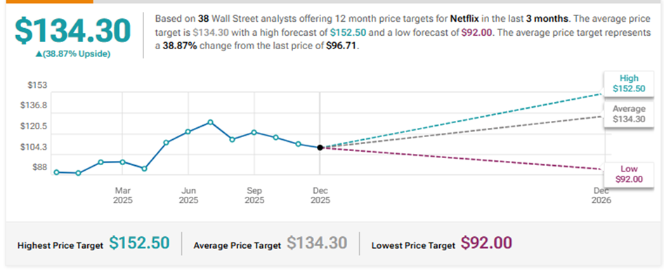
Task: Click the Average $134.30 forecast label
Action: click(628, 114)
